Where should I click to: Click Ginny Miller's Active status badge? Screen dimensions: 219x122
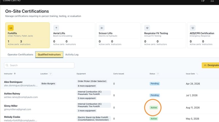[154, 108]
